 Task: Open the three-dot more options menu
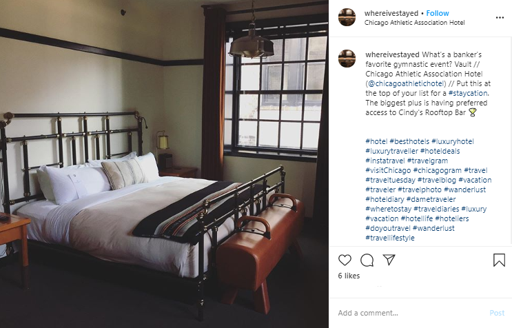point(500,18)
